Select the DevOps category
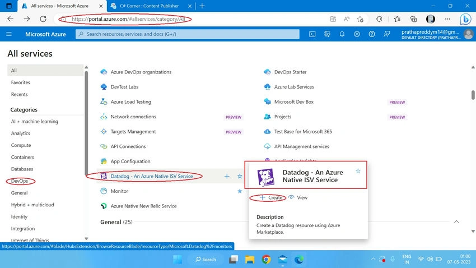The width and height of the screenshot is (476, 268). tap(20, 181)
